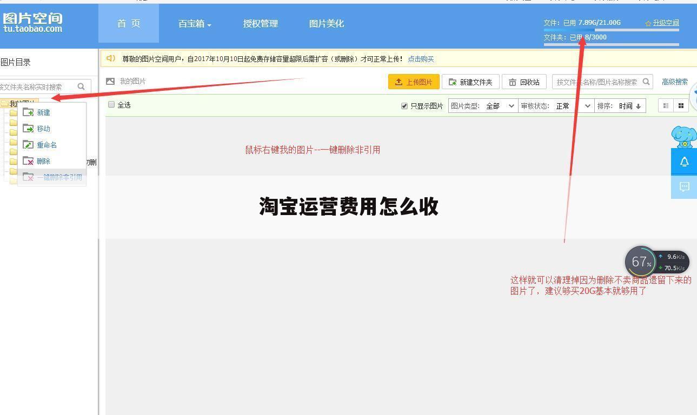Select the list view layout icon
Image resolution: width=697 pixels, height=415 pixels.
click(666, 105)
